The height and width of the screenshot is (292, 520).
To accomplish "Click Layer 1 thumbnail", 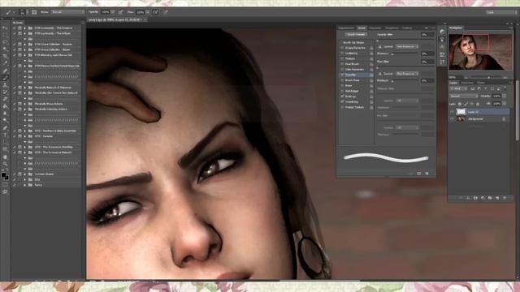I will (x=461, y=112).
